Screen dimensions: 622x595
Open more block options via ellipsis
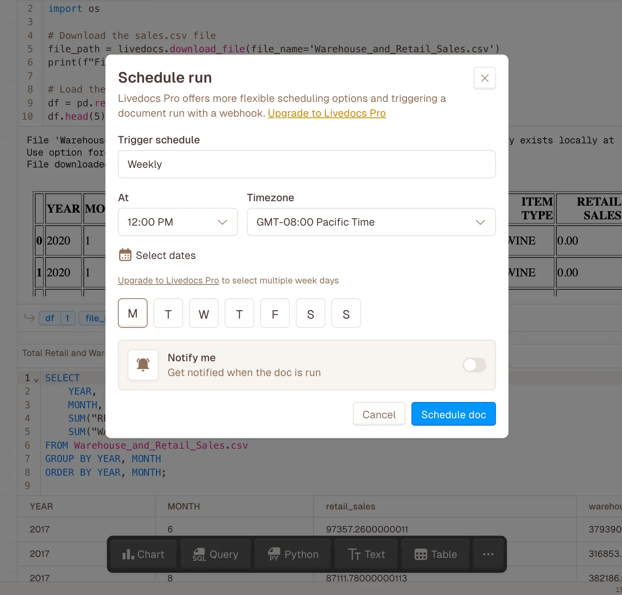click(x=488, y=554)
